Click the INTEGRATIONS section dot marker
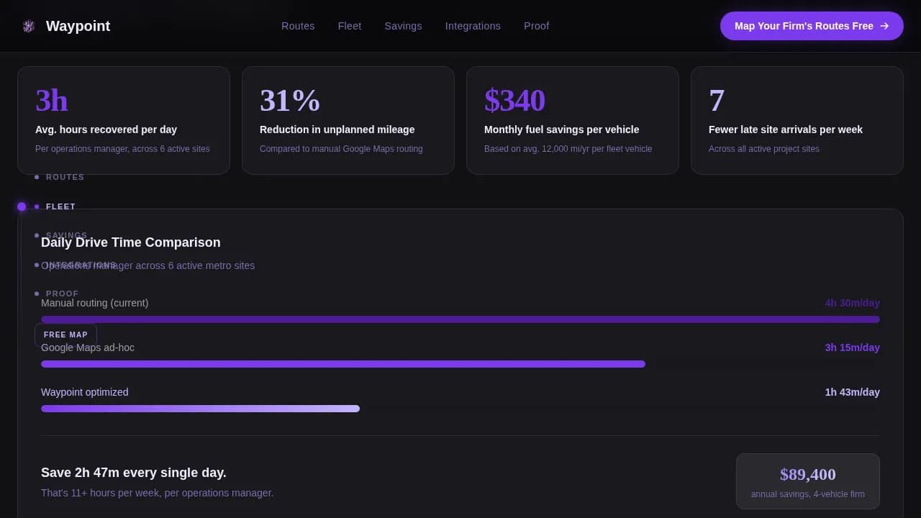This screenshot has height=518, width=921. [x=37, y=265]
